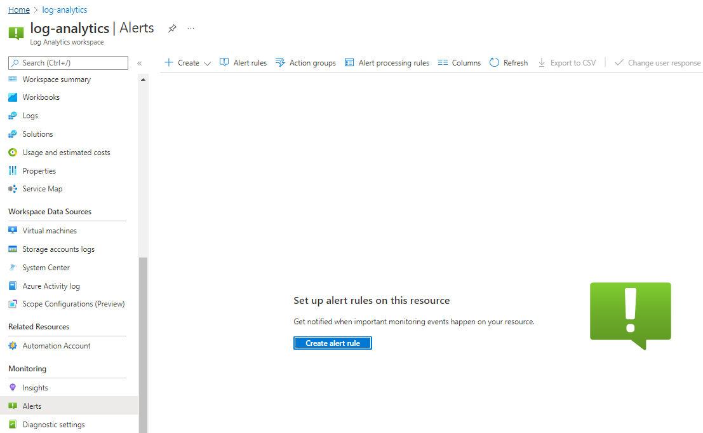Click the Service Map icon
Viewport: 703px width, 433px height.
point(13,189)
